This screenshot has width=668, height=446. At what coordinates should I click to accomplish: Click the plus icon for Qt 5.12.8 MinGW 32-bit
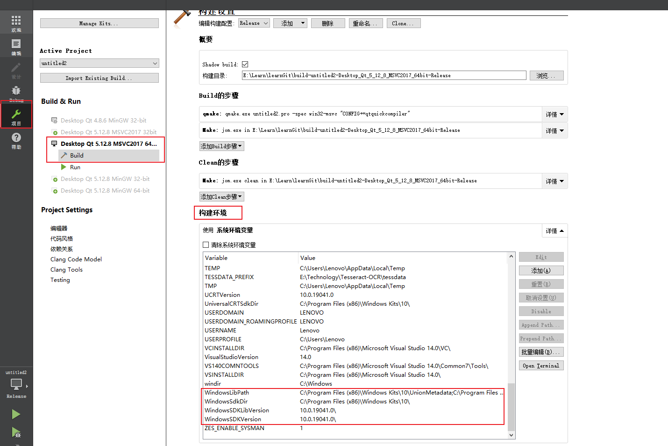point(55,179)
